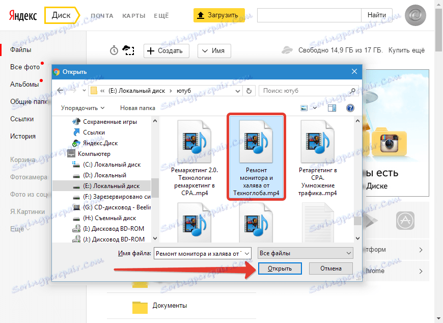The image size is (443, 323).
Task: Open the Имя sort dropdown
Action: coord(214,51)
